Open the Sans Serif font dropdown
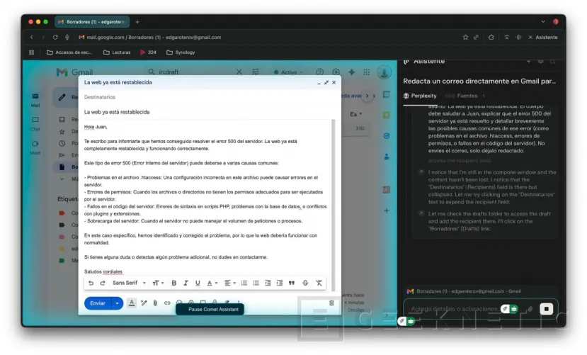The height and width of the screenshot is (355, 587). click(129, 283)
